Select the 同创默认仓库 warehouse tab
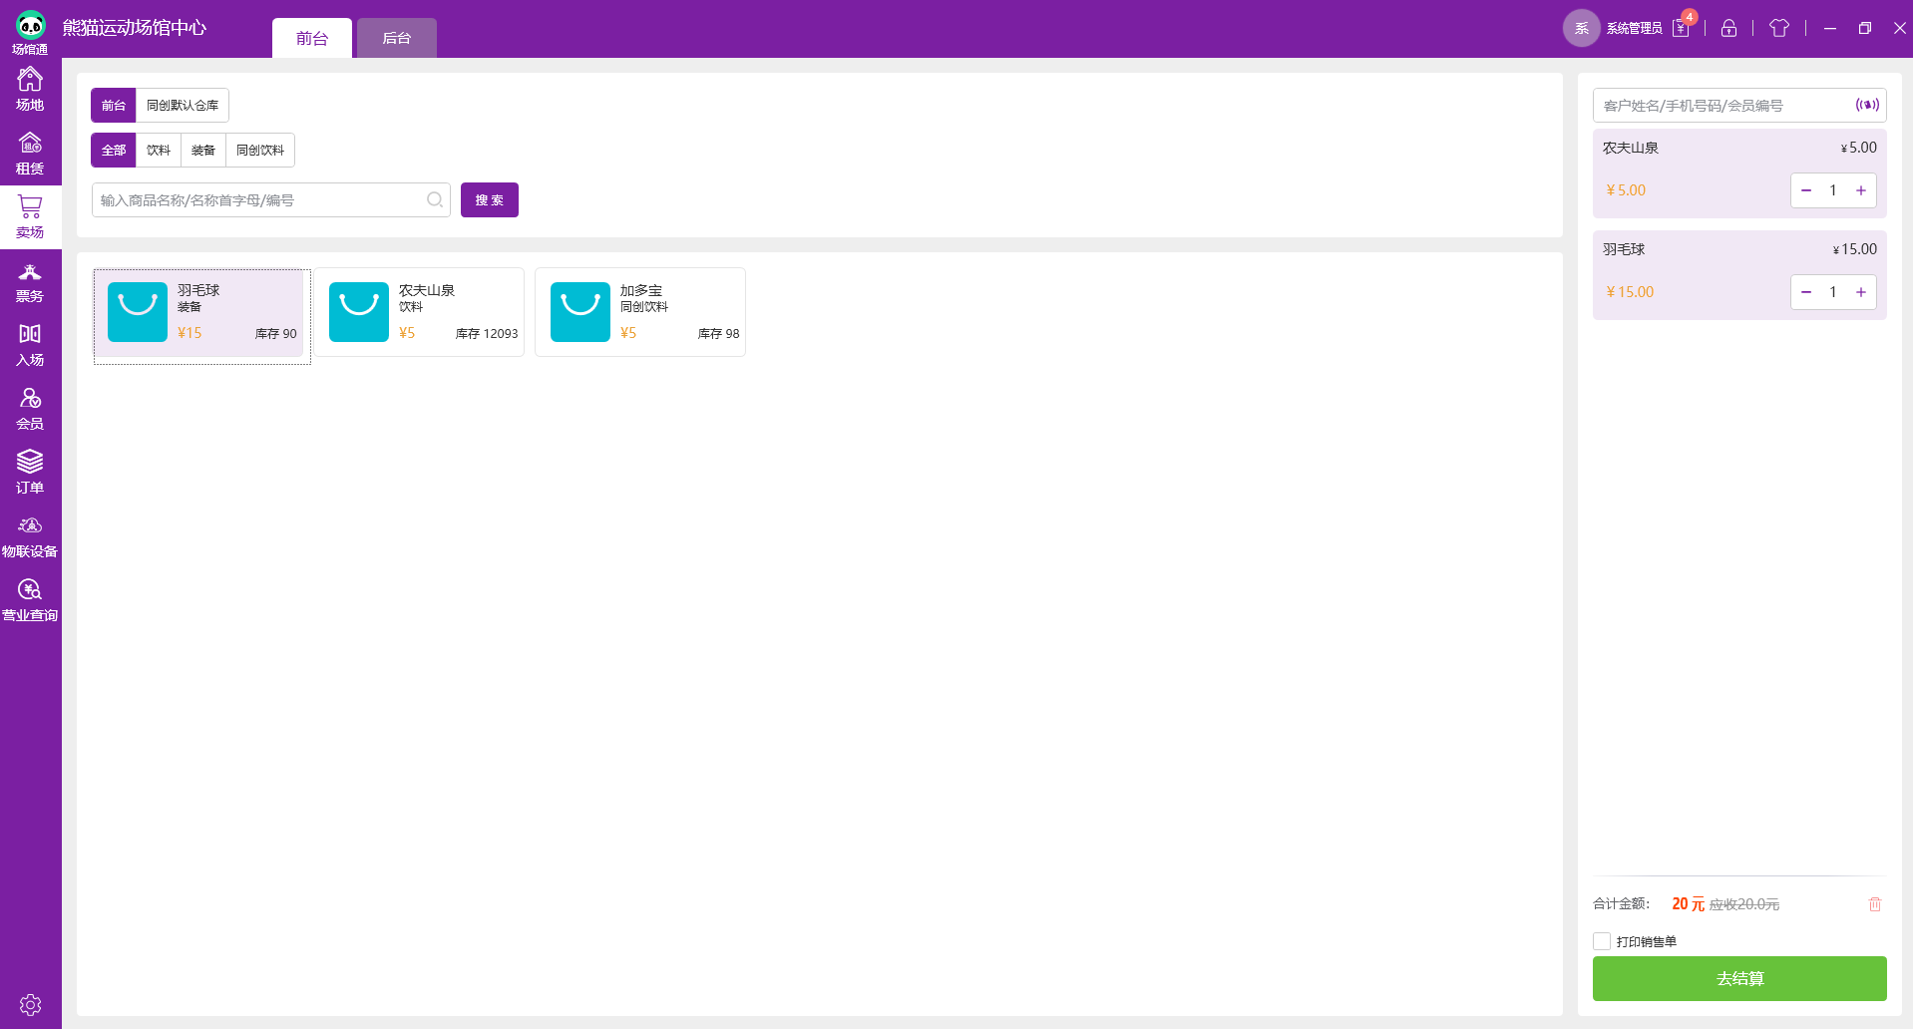This screenshot has height=1029, width=1913. [183, 106]
